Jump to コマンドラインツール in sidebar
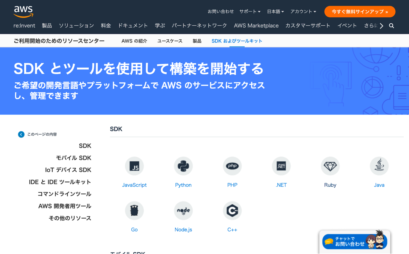This screenshot has height=254, width=409. [x=64, y=194]
